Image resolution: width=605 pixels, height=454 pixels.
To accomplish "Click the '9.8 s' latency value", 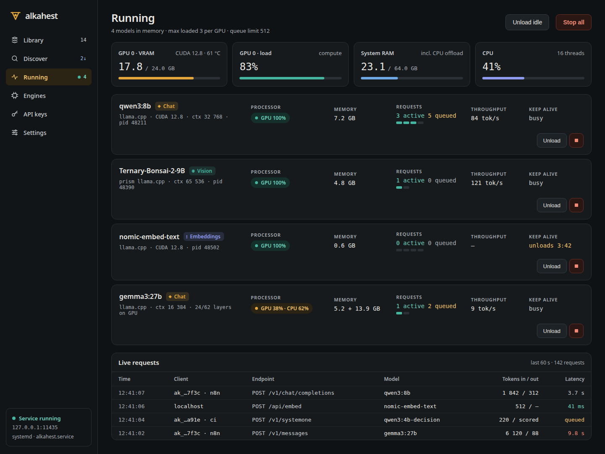I will tap(576, 433).
